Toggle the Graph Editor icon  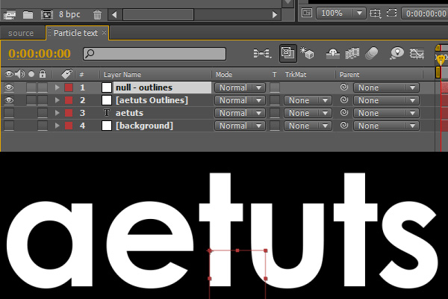(417, 54)
